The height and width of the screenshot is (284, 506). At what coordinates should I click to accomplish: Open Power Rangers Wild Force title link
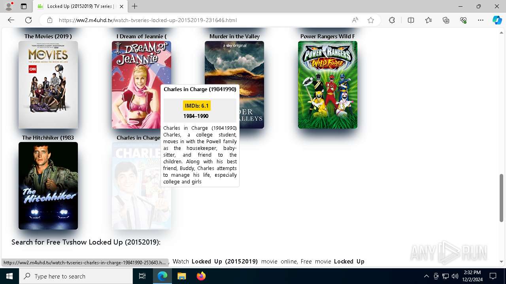click(x=327, y=36)
